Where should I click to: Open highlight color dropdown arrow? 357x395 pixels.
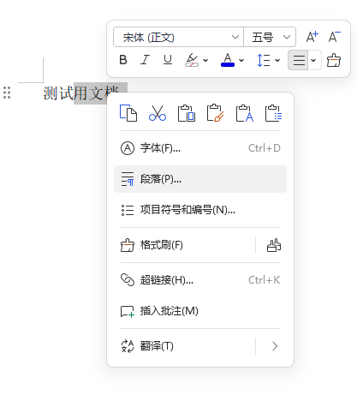205,60
